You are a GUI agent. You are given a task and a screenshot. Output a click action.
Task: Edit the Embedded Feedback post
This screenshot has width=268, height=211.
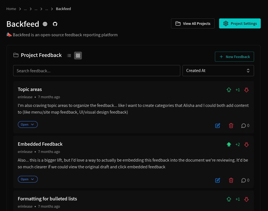(x=218, y=180)
